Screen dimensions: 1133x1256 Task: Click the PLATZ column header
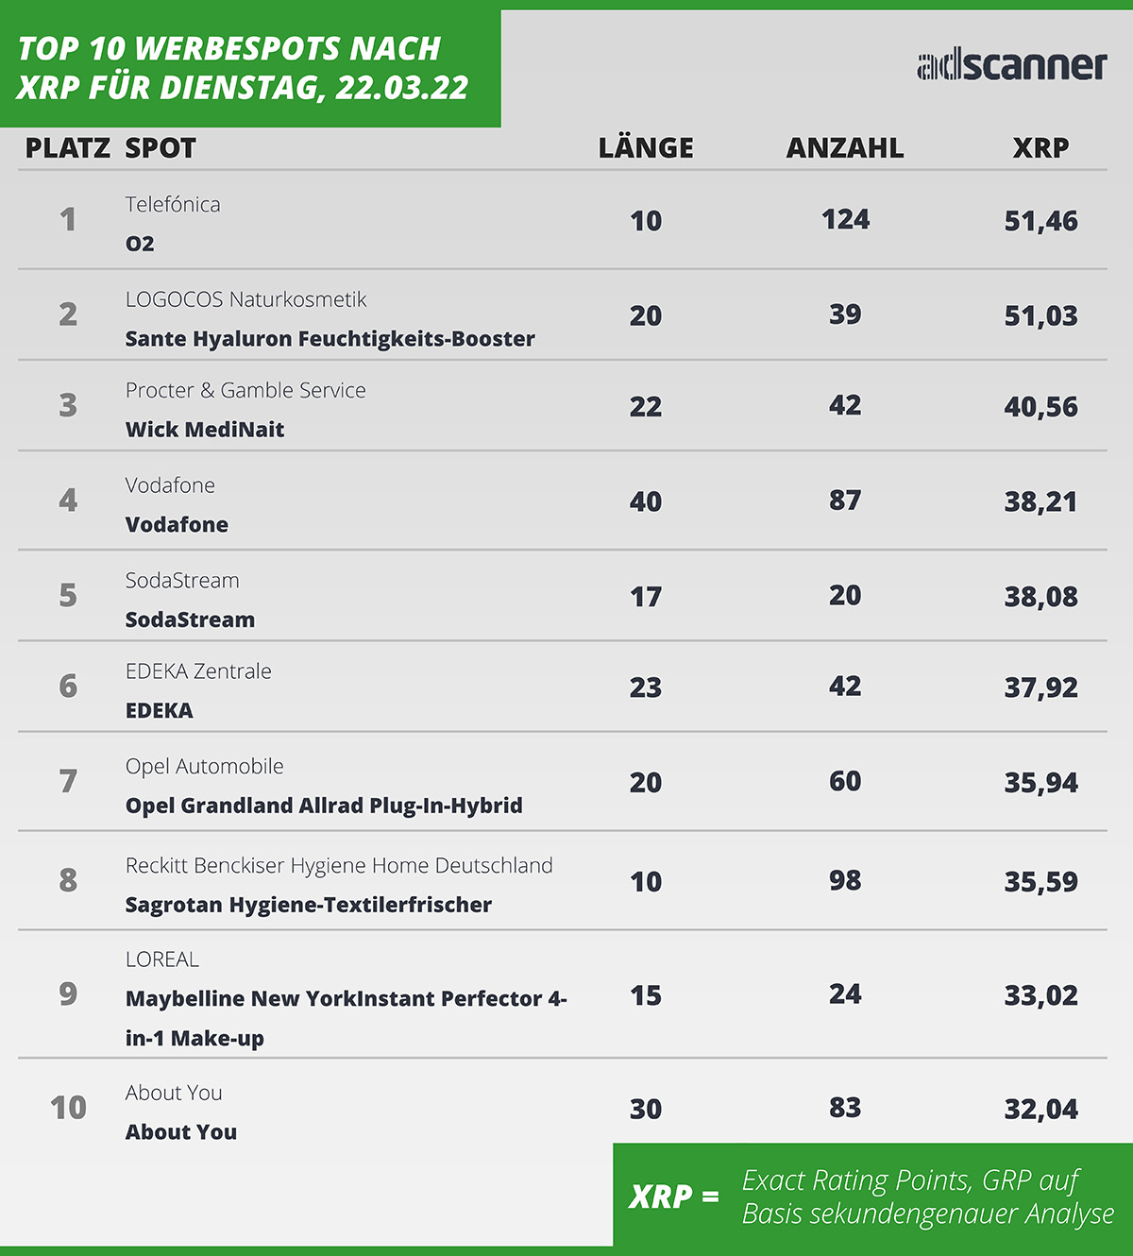(x=67, y=148)
